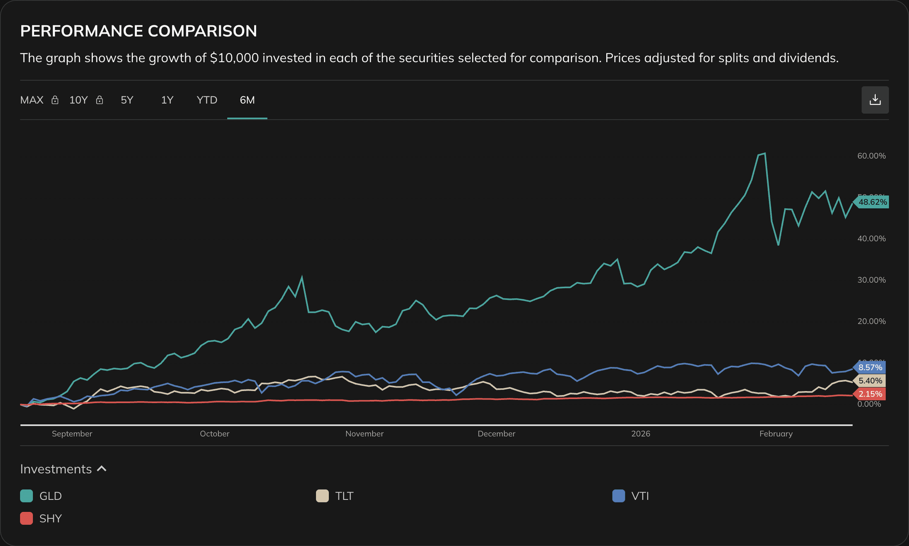This screenshot has width=909, height=546.
Task: Click the download chart data icon
Action: [875, 100]
